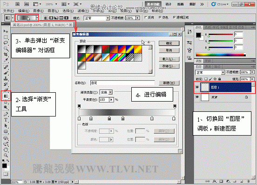Select the Pen tool

coord(6,114)
